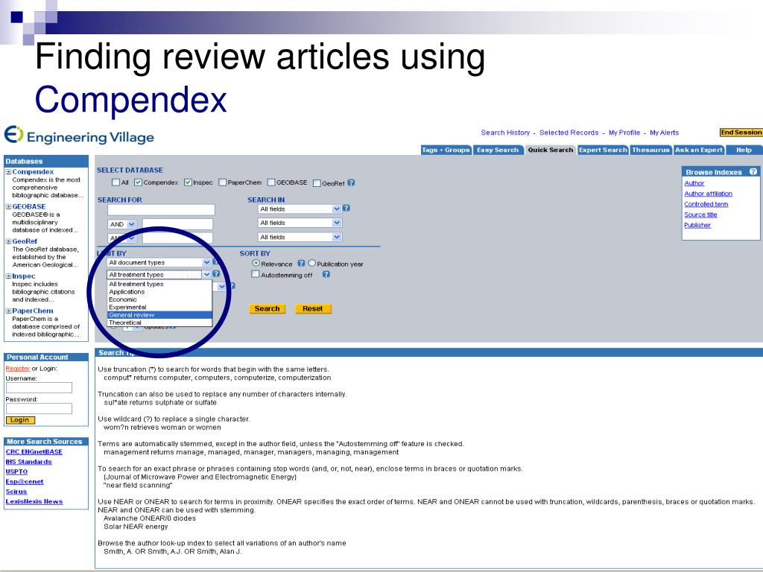
Task: Enable Autostemming off checkbox
Action: (255, 274)
